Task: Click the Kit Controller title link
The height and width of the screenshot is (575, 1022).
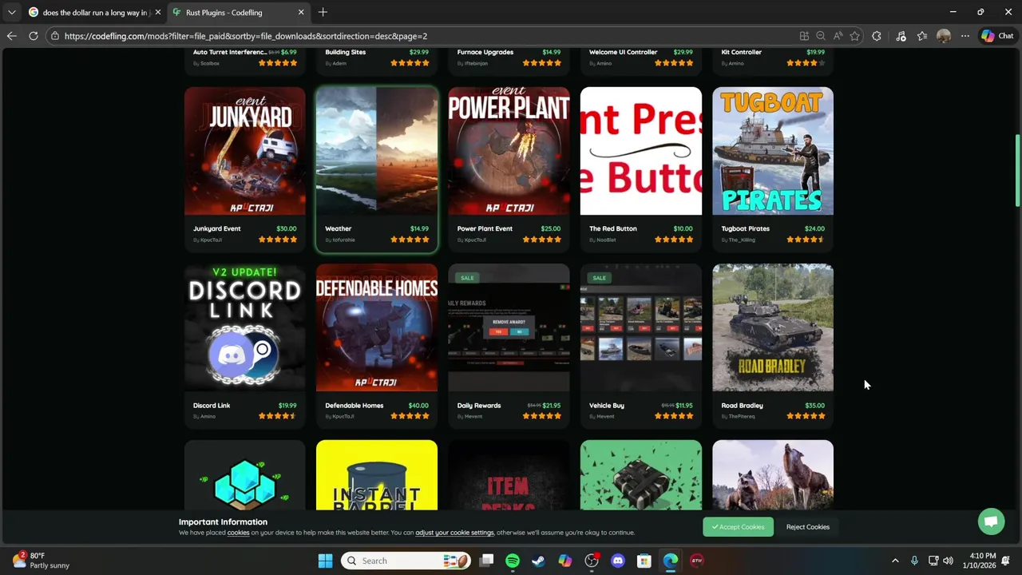Action: tap(742, 52)
